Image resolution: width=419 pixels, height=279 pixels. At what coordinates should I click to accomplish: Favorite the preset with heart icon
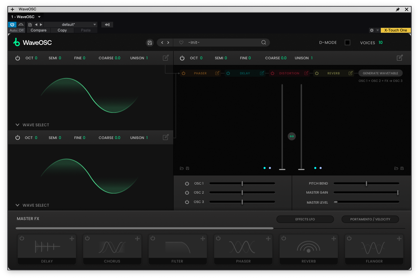point(181,43)
